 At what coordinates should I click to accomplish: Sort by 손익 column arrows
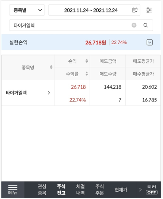tap(87, 61)
